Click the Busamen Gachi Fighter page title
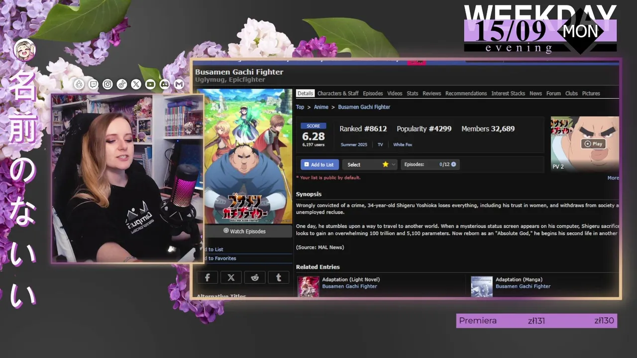The height and width of the screenshot is (358, 637). click(239, 72)
